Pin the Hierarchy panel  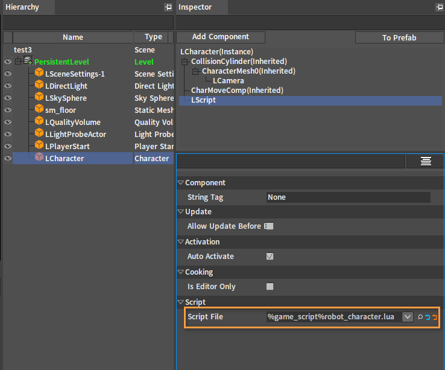[168, 7]
